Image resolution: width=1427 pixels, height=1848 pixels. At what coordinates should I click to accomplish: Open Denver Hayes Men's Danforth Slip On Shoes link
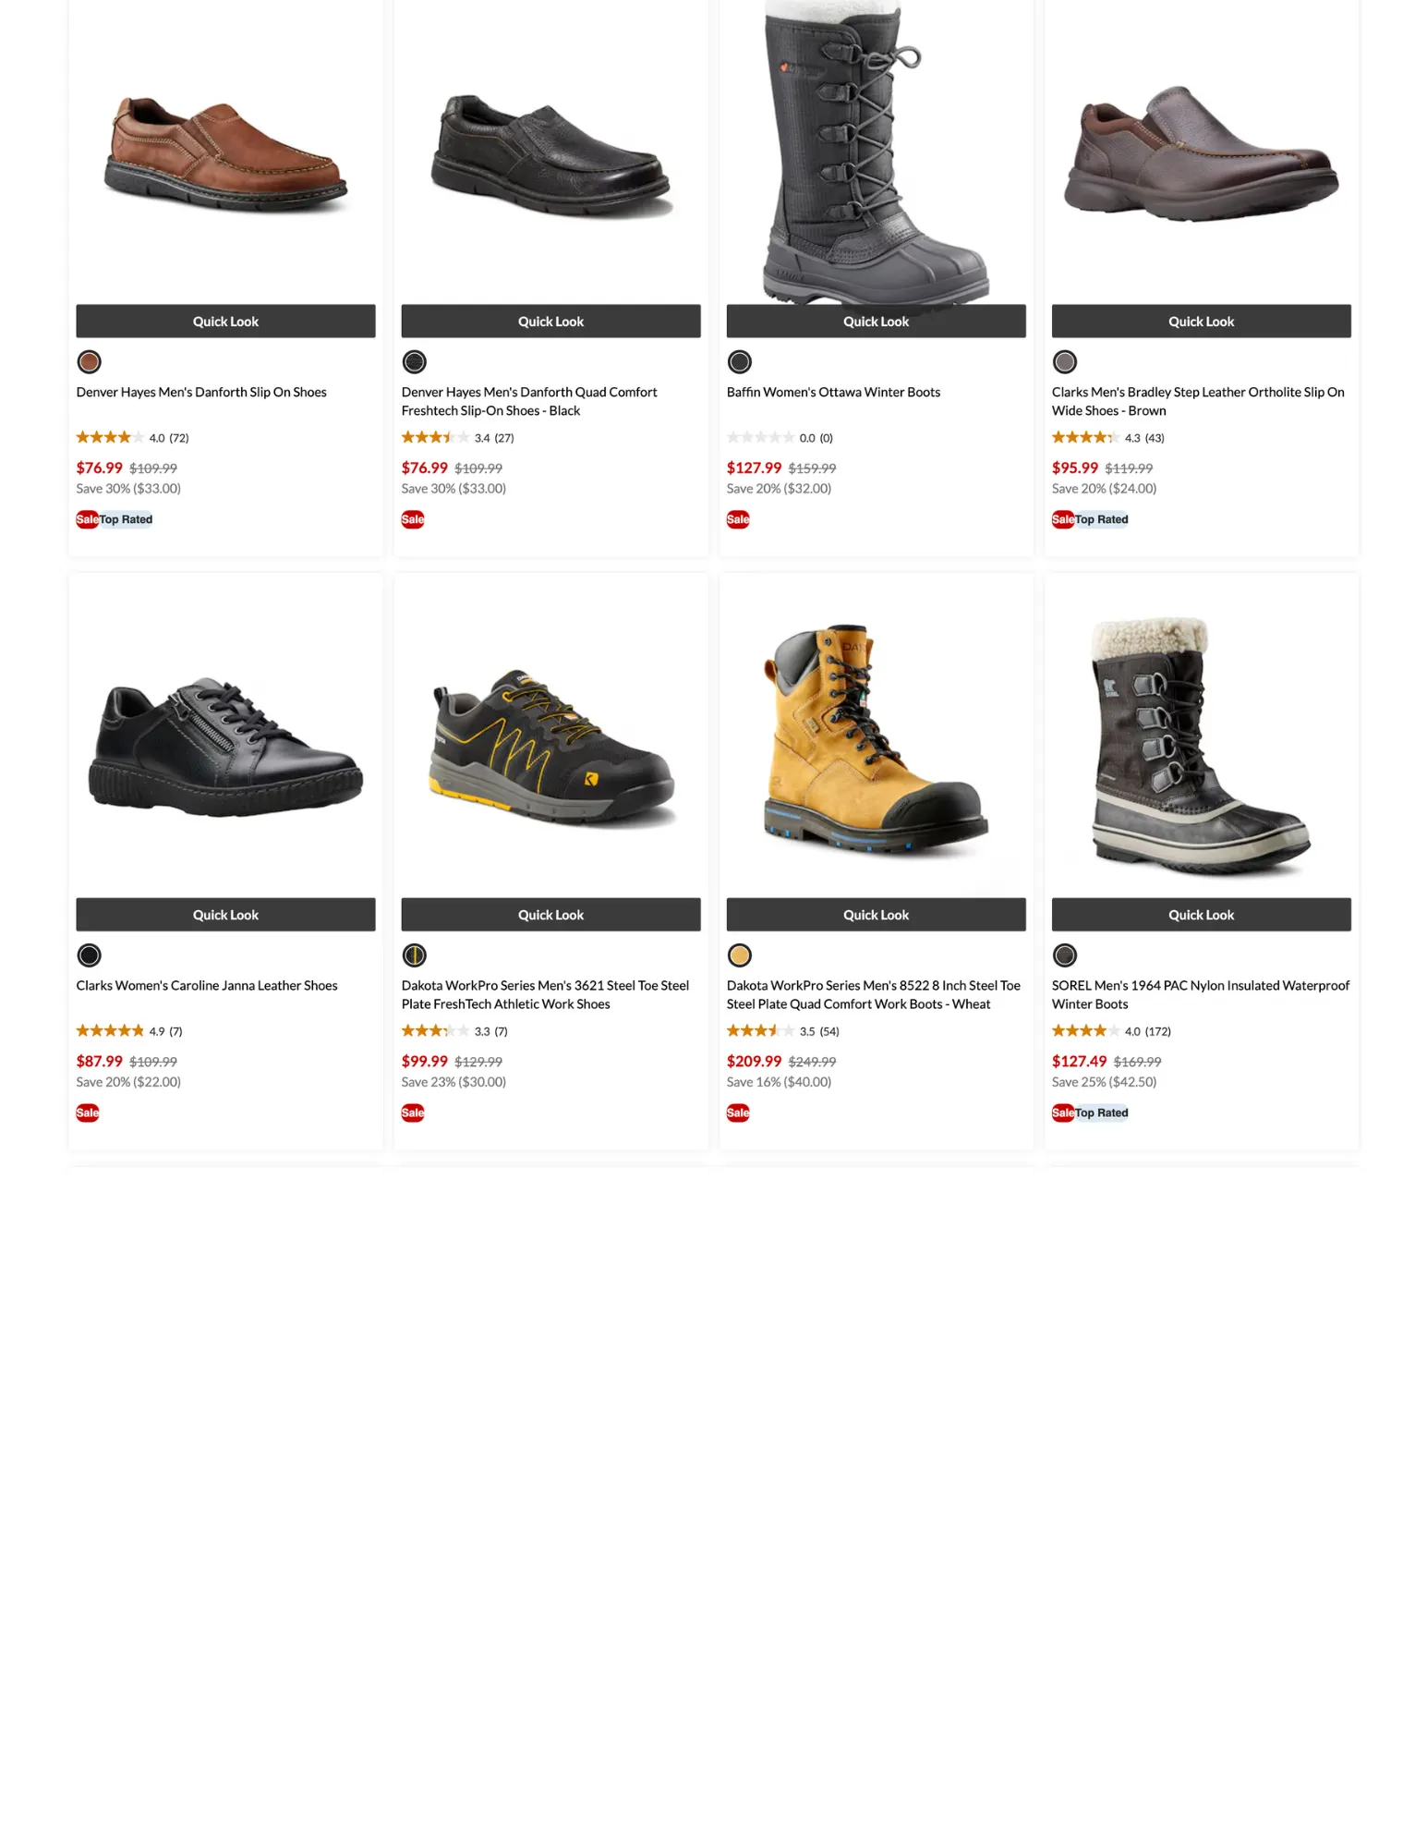(201, 392)
